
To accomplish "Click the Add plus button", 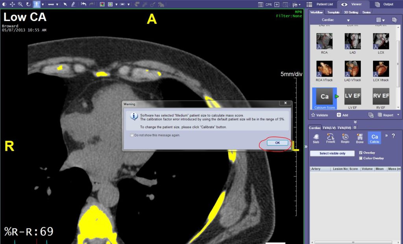I will tap(342, 115).
